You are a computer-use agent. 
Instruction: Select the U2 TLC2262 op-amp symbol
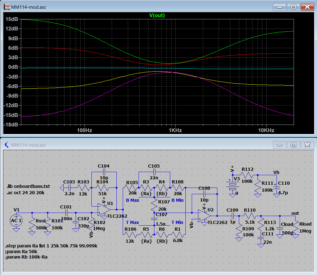click(204, 216)
